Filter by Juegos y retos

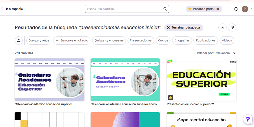pyautogui.click(x=39, y=40)
